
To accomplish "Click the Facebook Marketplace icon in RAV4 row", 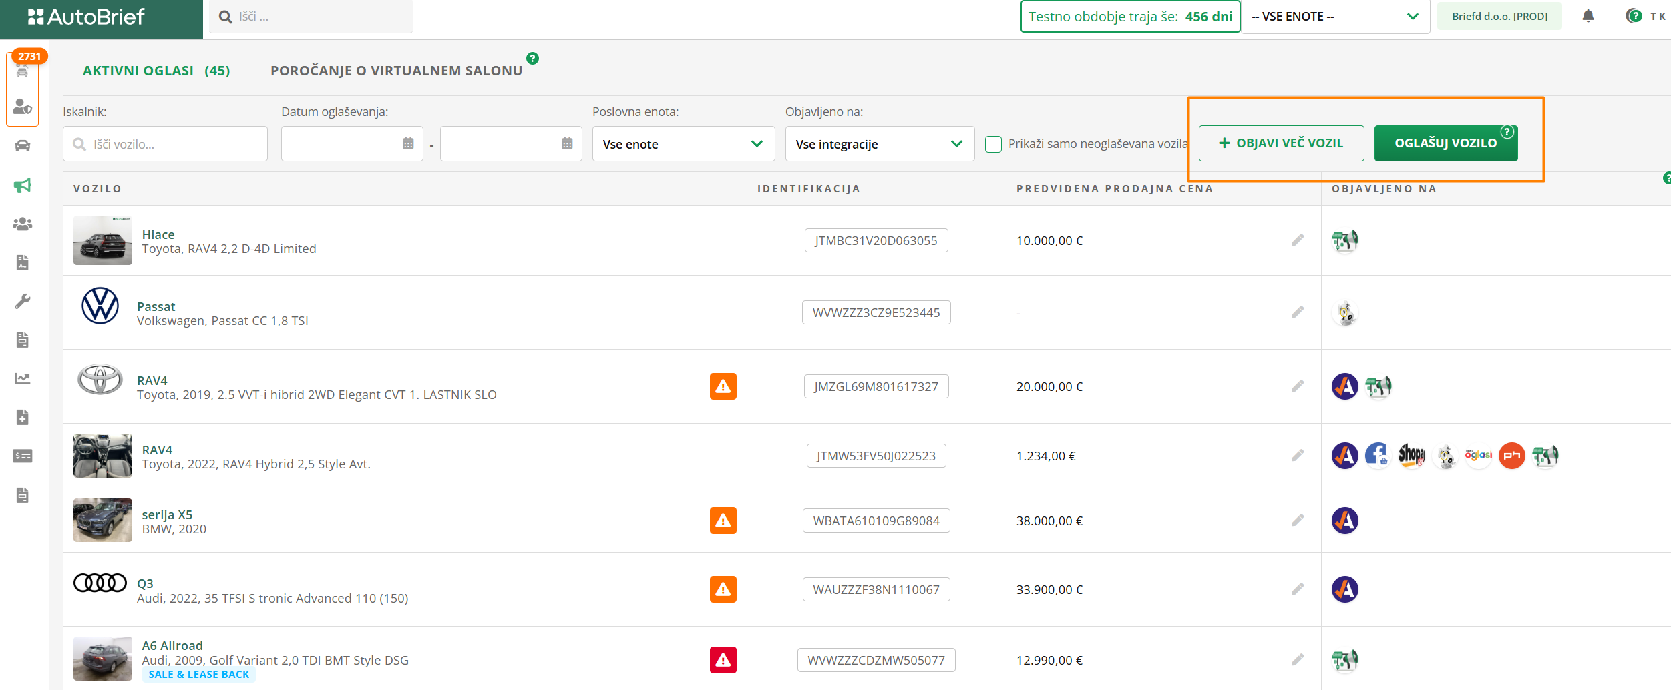I will coord(1377,456).
